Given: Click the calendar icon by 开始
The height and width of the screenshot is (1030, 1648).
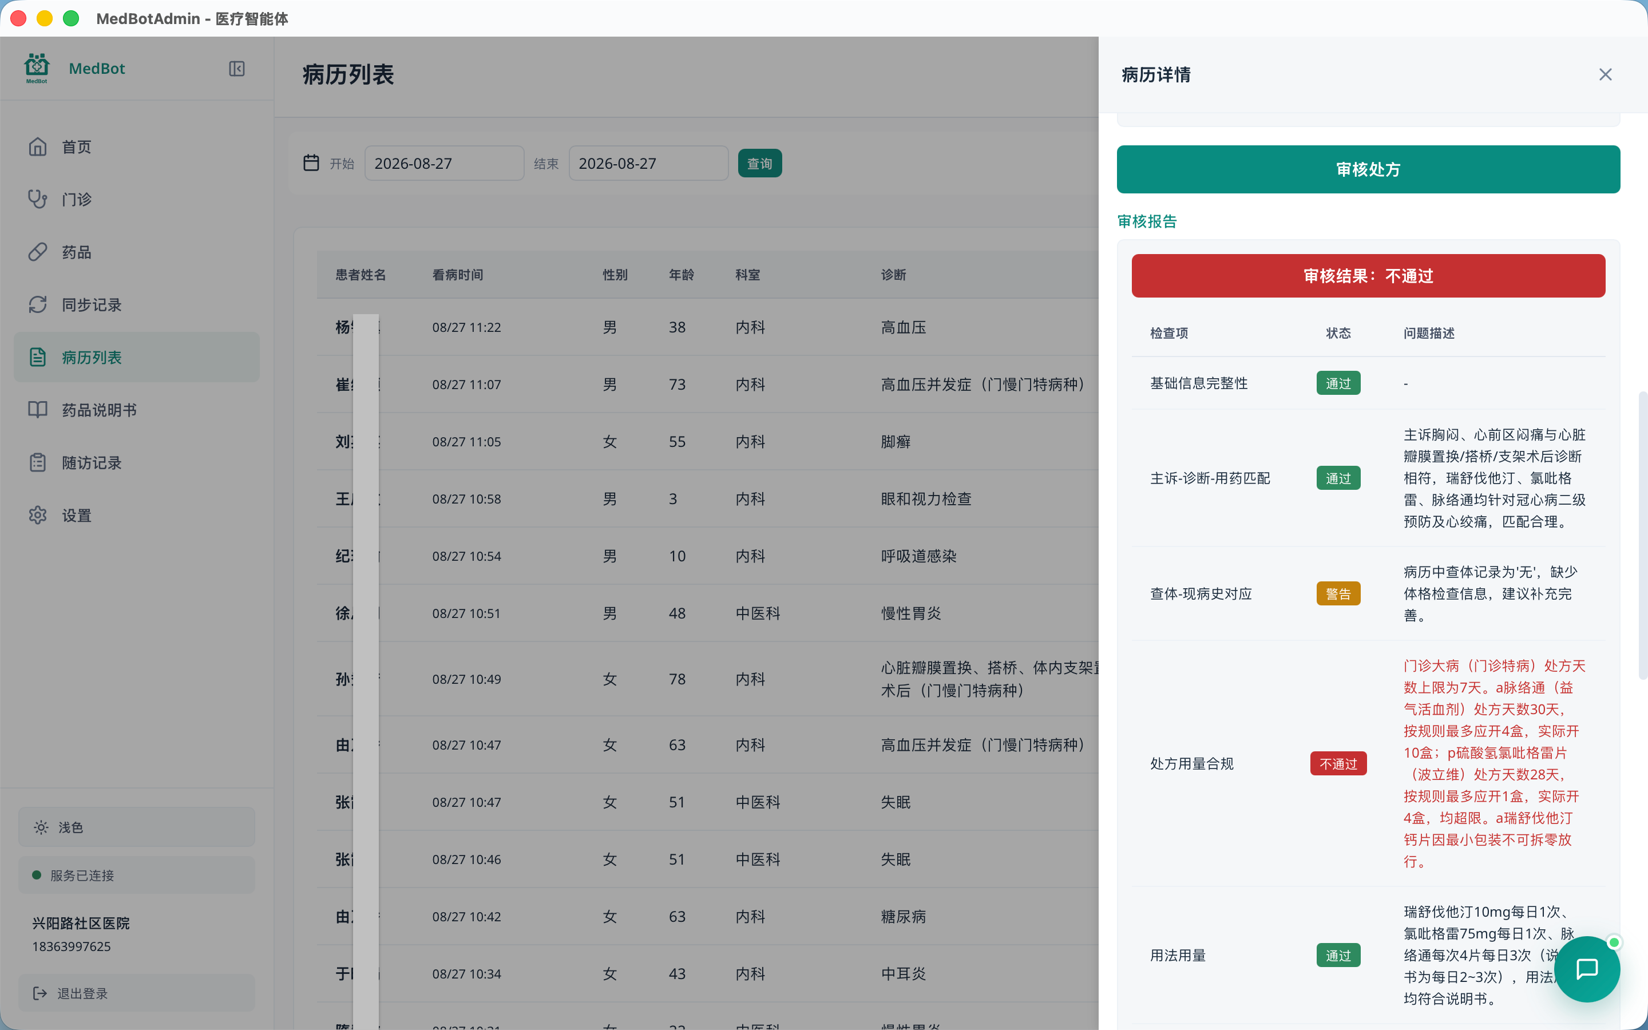Looking at the screenshot, I should (311, 163).
